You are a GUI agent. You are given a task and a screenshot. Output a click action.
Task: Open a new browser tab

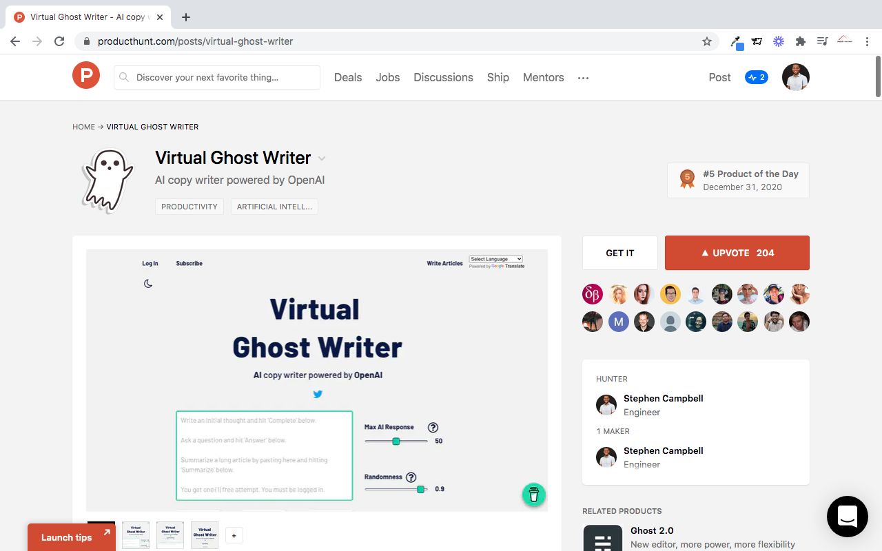(186, 17)
